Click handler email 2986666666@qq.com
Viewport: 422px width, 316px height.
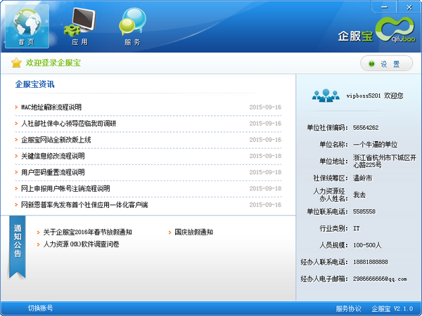[x=380, y=279]
